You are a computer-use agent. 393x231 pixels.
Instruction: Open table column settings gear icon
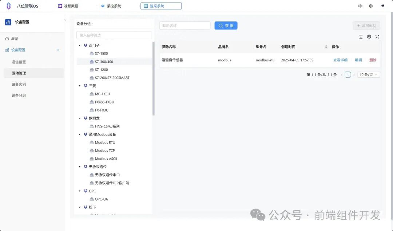(x=369, y=37)
